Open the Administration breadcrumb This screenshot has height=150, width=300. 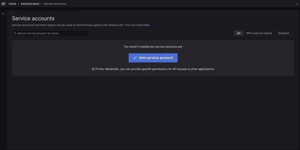pyautogui.click(x=30, y=4)
